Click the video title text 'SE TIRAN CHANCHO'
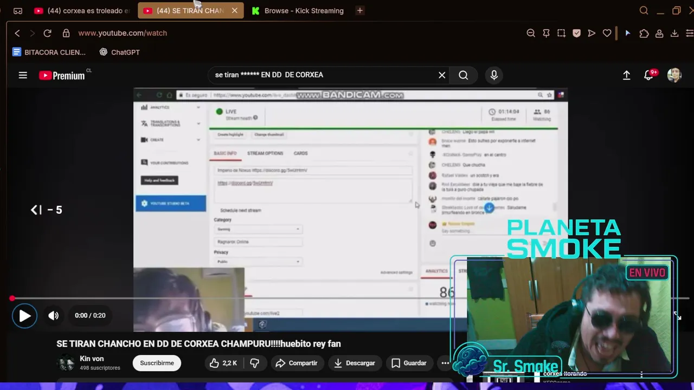This screenshot has height=390, width=694. pos(198,344)
